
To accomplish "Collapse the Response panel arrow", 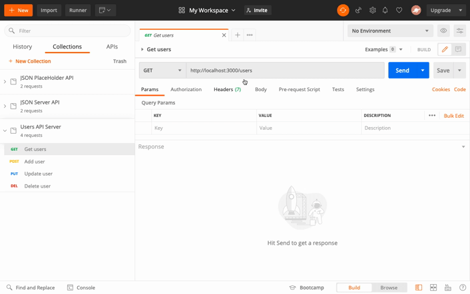I will coord(463,147).
